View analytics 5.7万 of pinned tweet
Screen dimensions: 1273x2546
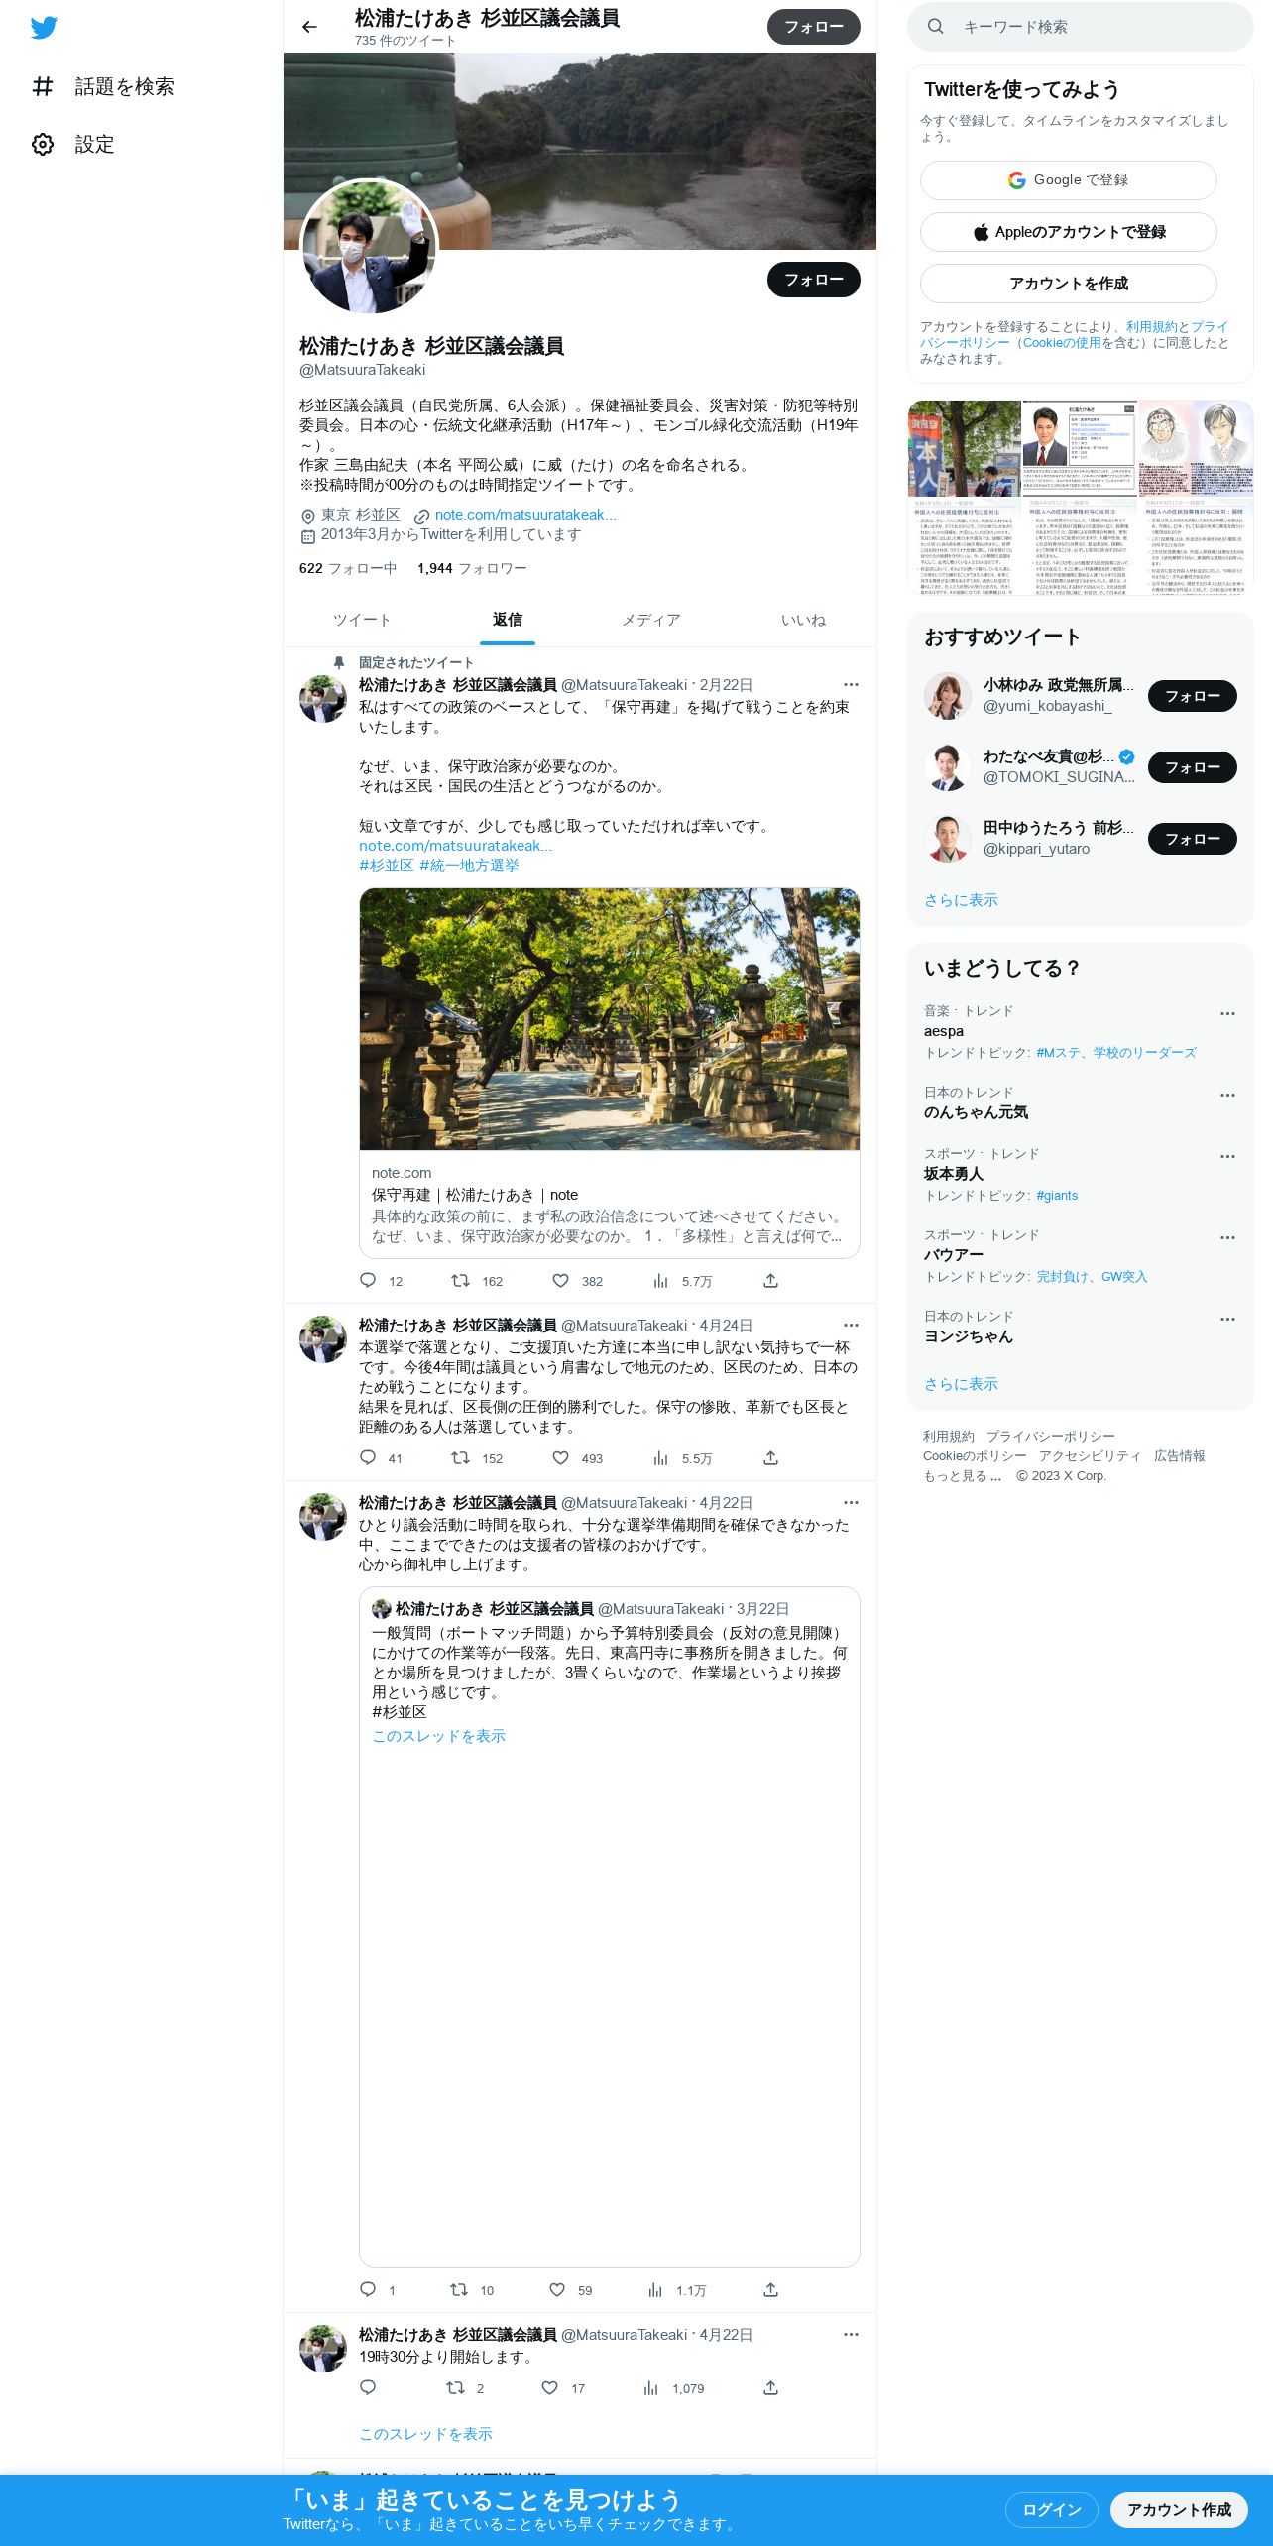pos(661,1280)
